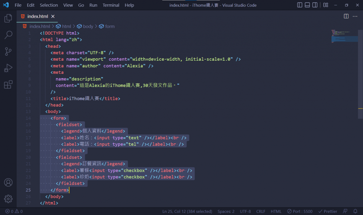Click the meta viewport line
This screenshot has height=215, width=363.
(x=146, y=59)
